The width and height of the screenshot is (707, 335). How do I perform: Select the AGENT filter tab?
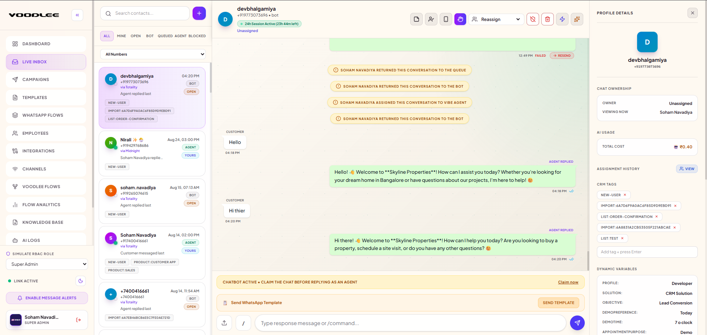(x=180, y=36)
